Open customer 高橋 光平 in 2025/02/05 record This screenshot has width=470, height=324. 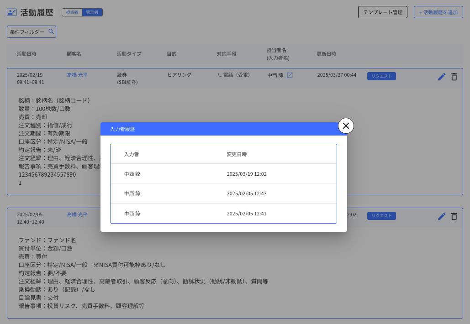77,214
